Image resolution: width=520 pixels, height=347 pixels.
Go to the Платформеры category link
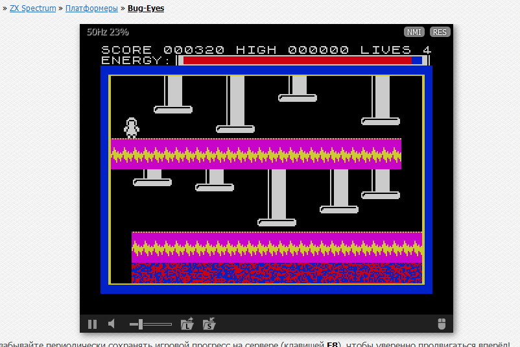coord(91,8)
